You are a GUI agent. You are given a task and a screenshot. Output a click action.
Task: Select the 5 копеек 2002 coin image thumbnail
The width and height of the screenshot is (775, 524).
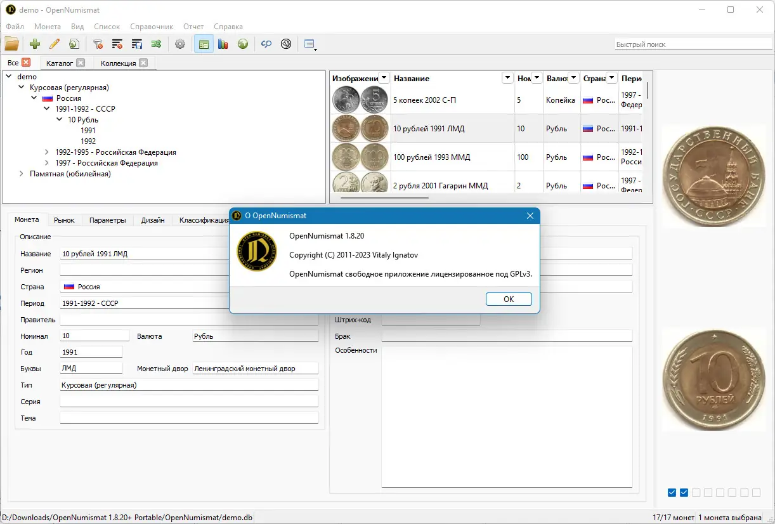(x=360, y=100)
